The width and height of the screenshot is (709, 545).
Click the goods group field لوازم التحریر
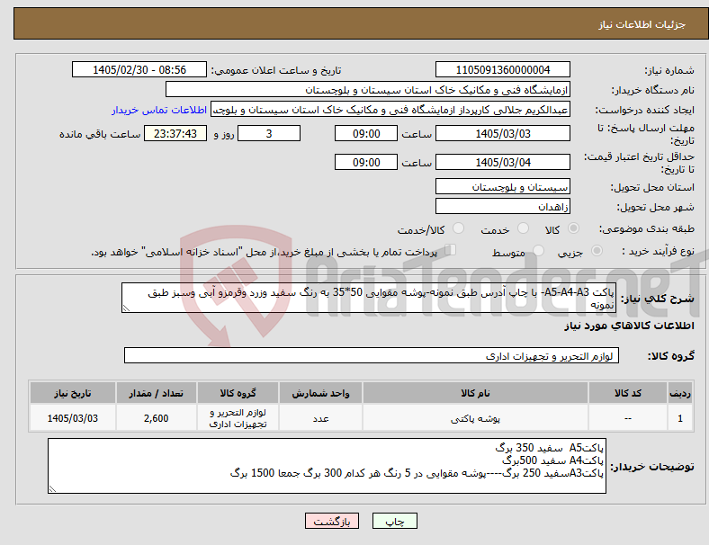coord(372,355)
